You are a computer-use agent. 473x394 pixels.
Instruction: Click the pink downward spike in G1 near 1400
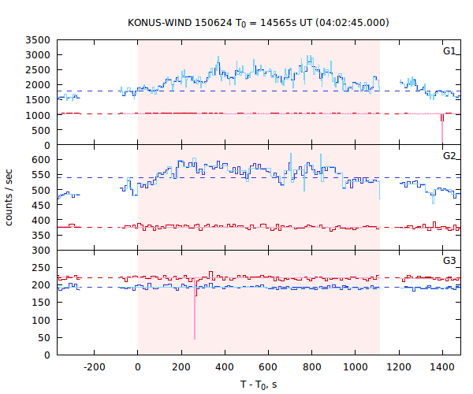[442, 129]
